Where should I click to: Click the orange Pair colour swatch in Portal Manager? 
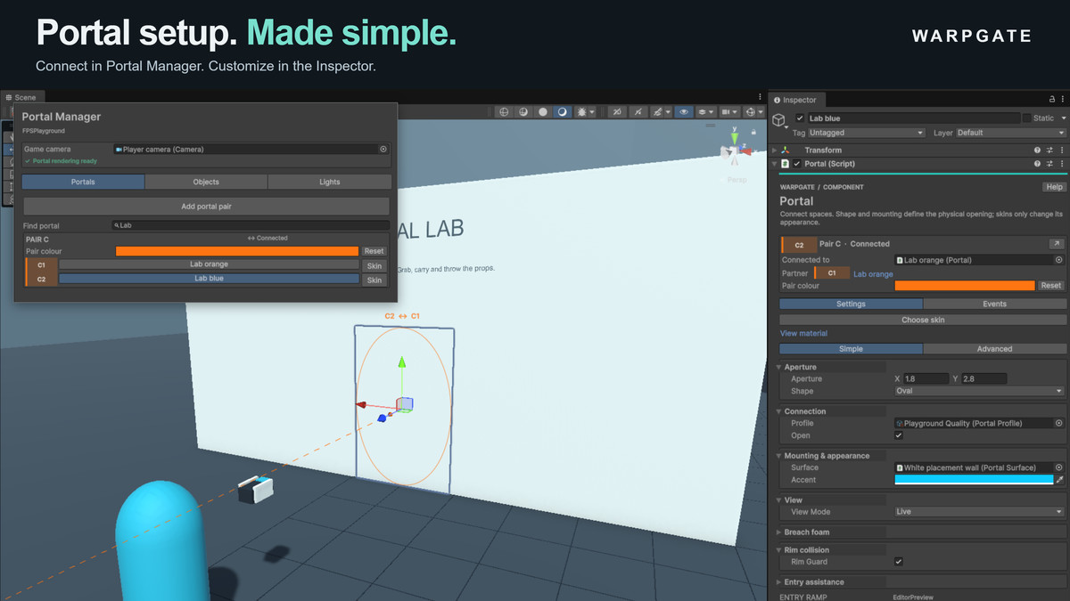237,251
